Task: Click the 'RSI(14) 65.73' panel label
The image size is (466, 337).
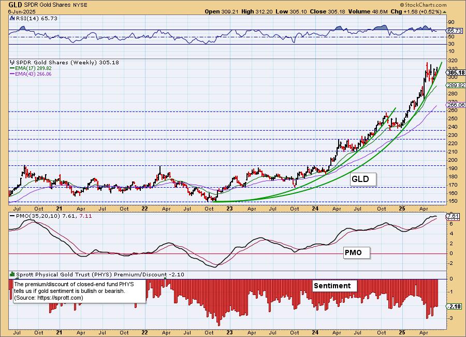Action: point(37,19)
